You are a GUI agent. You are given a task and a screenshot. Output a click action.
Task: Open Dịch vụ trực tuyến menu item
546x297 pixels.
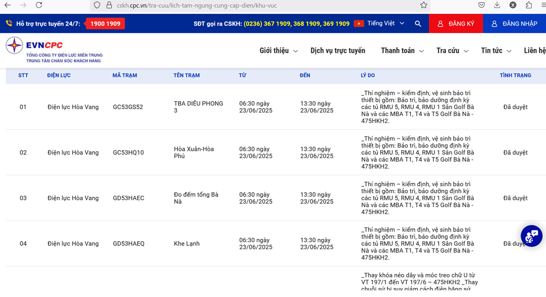click(x=338, y=51)
